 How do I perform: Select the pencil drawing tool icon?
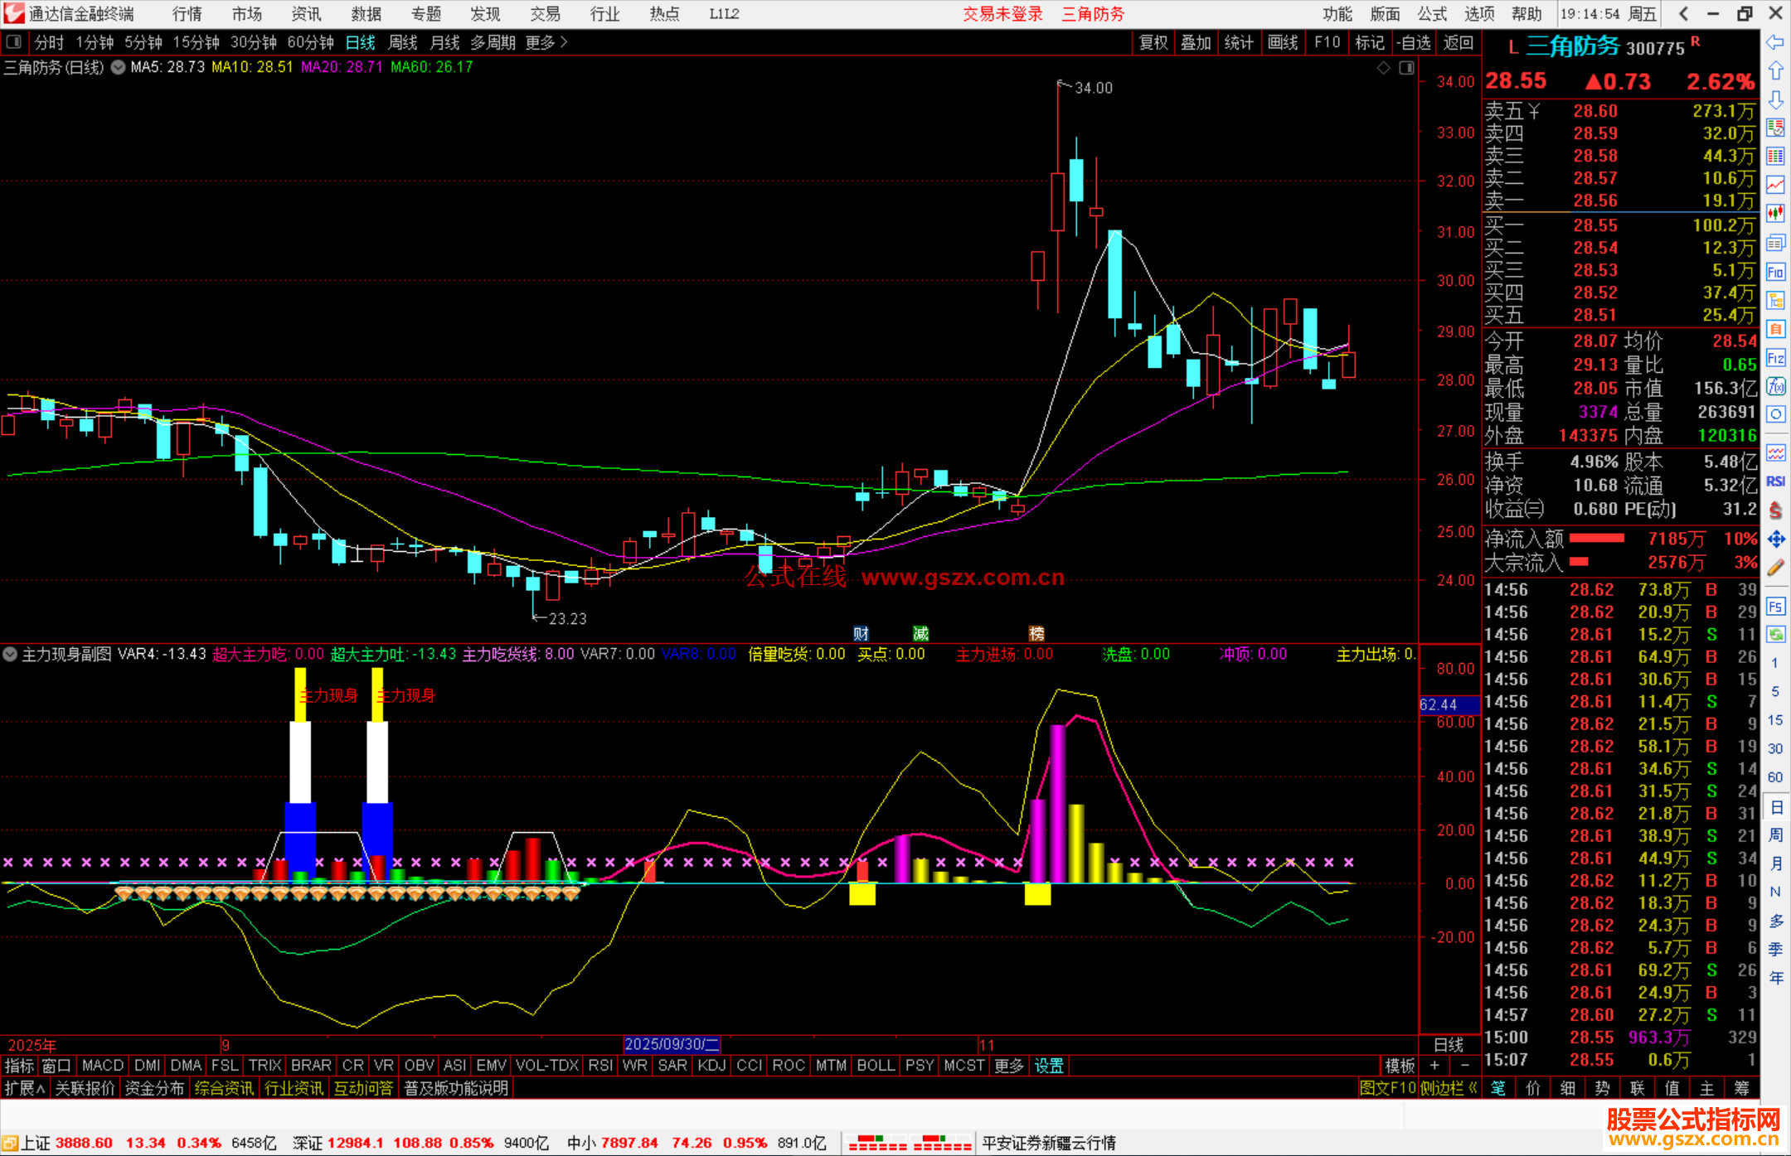[1775, 568]
